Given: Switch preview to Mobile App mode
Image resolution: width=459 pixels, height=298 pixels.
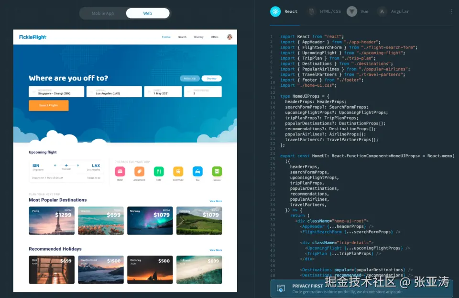Looking at the screenshot, I should click(x=102, y=13).
